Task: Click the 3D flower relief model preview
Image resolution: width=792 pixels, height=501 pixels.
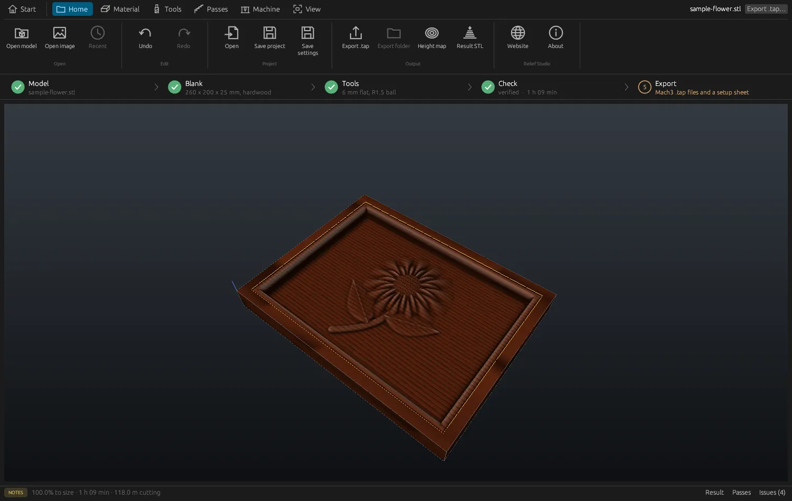Action: (x=396, y=327)
